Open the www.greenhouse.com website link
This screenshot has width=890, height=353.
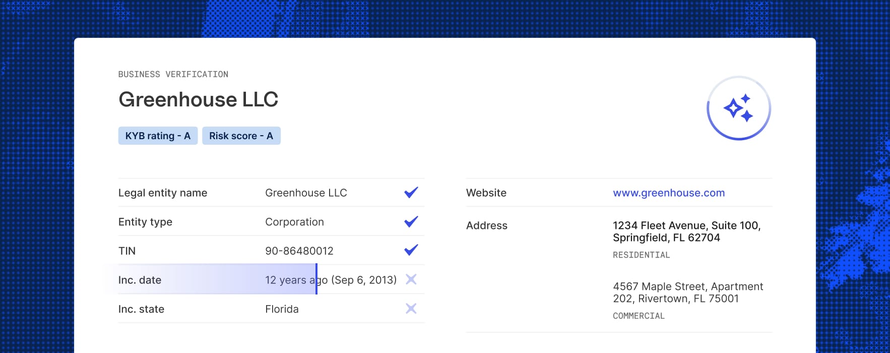(x=669, y=193)
